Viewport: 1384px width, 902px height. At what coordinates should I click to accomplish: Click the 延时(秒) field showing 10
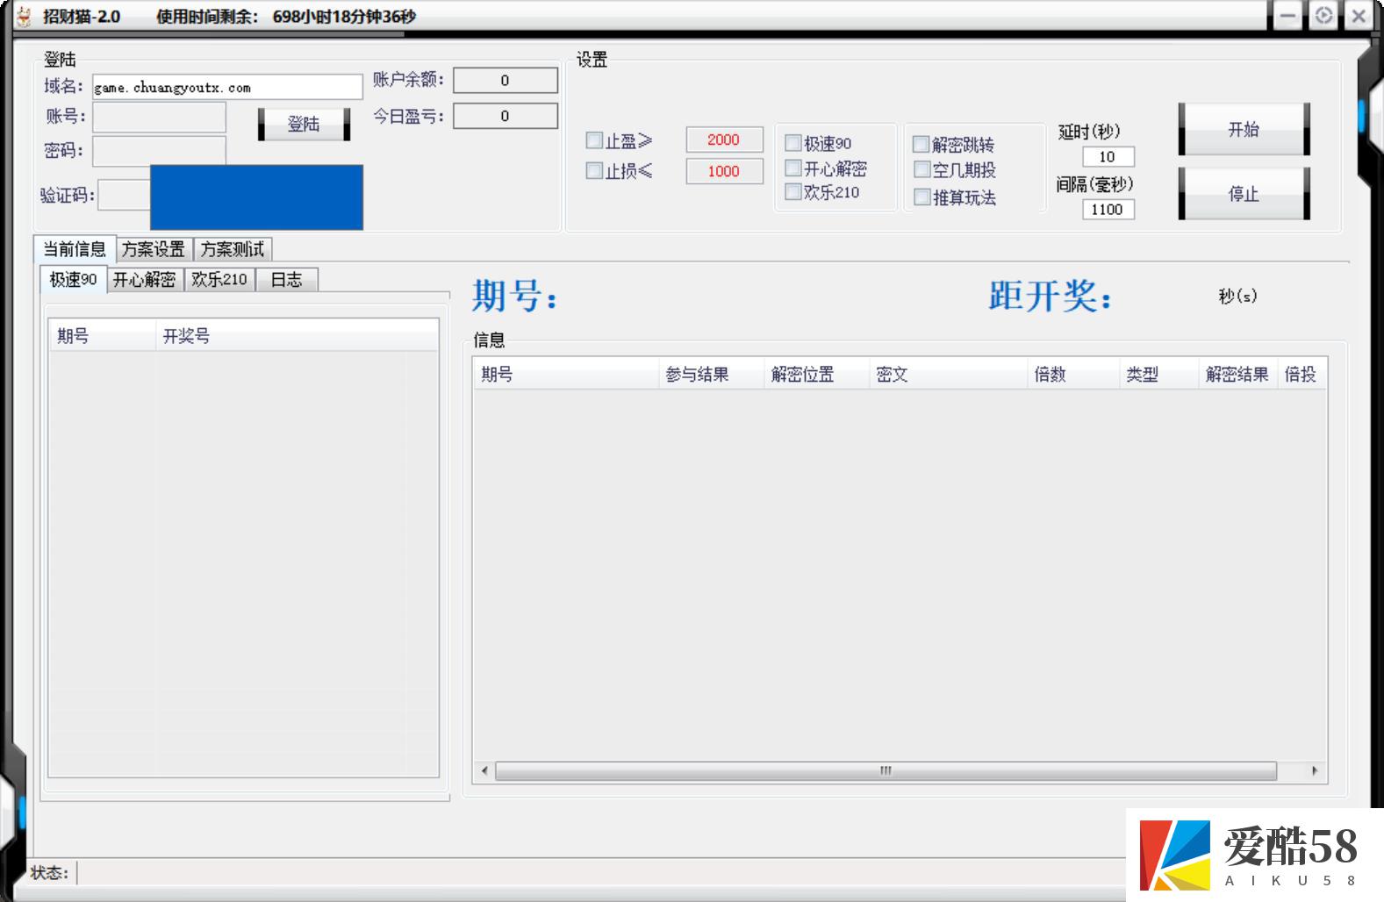pos(1108,156)
